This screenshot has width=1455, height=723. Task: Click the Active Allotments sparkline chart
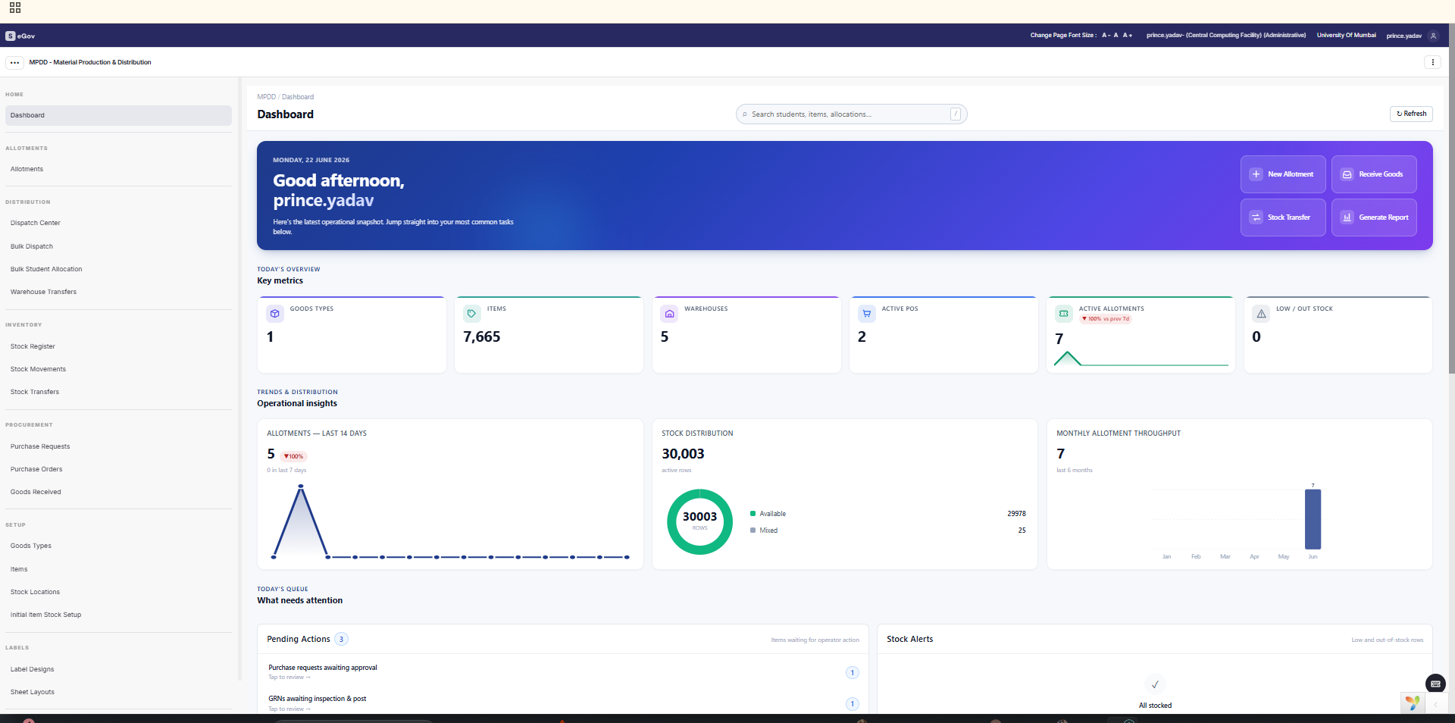(x=1141, y=358)
